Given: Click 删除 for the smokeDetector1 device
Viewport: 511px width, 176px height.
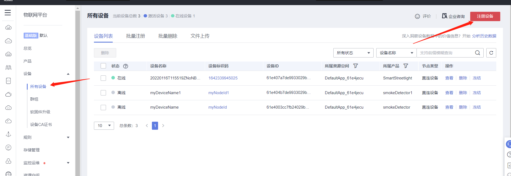Looking at the screenshot, I should (463, 93).
